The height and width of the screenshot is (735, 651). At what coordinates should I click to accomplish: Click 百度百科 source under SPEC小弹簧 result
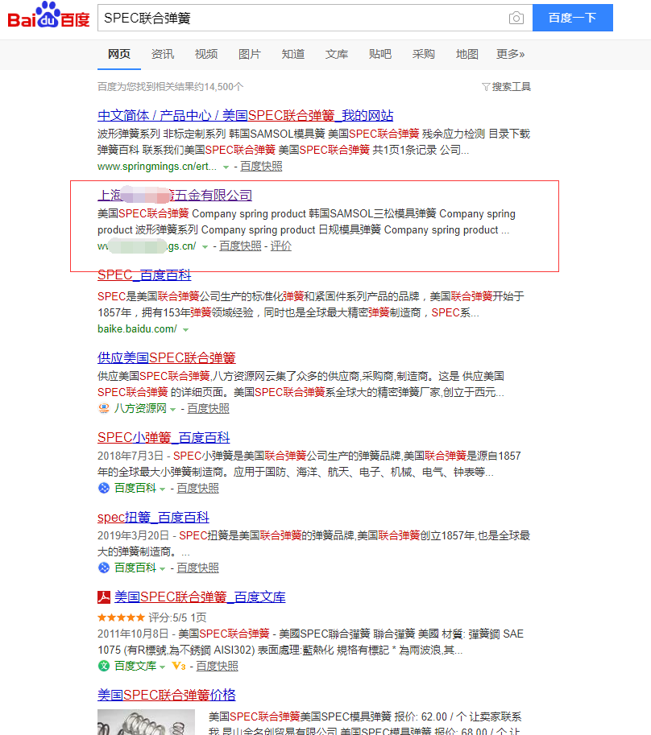[x=135, y=489]
